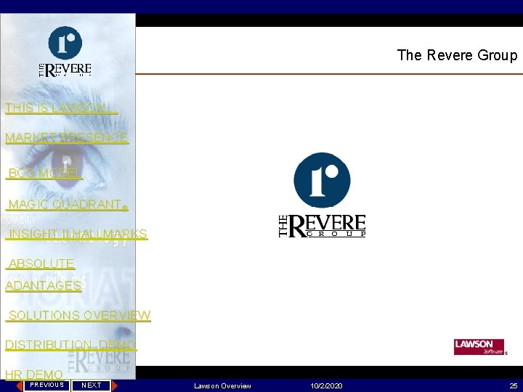The image size is (523, 392).
Task: Click the NEXT slide button
Action: tap(91, 385)
